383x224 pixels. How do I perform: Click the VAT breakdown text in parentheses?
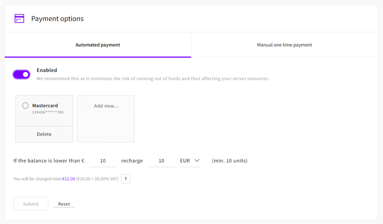coord(97,179)
